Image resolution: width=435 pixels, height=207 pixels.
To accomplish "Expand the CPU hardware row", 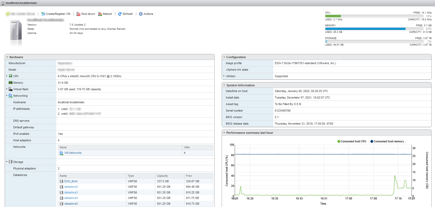I will click(7, 76).
